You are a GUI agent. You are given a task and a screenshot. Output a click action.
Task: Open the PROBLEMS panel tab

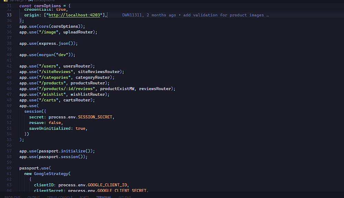click(x=12, y=197)
